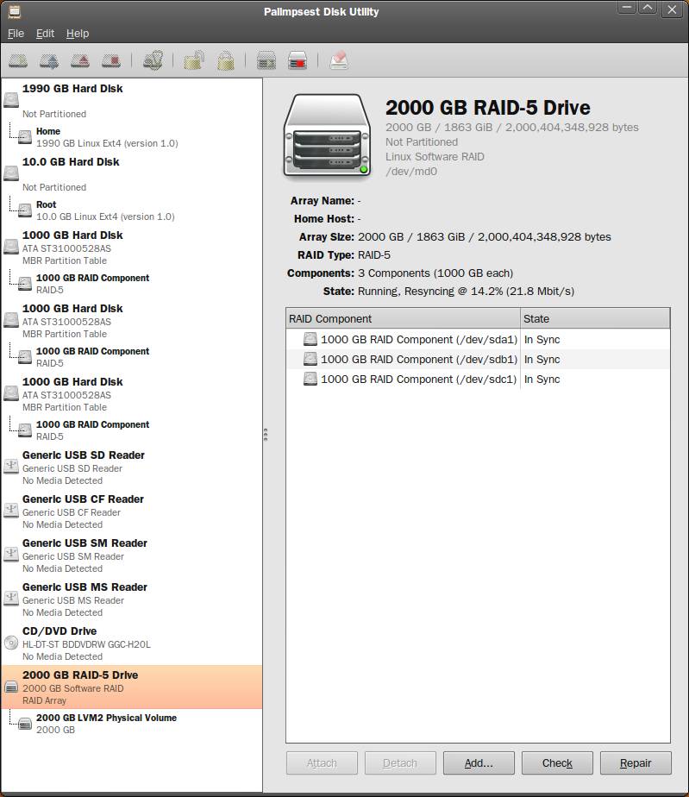Image resolution: width=689 pixels, height=797 pixels.
Task: Click the Detach drive toolbar icon
Action: coord(111,61)
